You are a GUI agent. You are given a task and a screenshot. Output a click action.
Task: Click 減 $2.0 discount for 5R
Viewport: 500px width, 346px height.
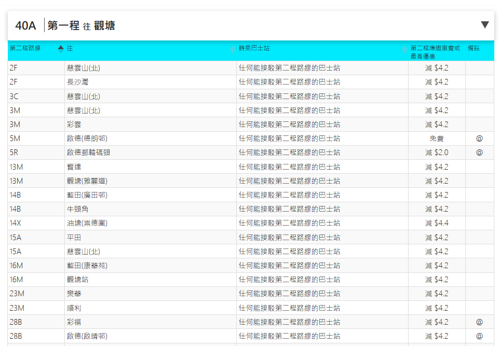pyautogui.click(x=436, y=153)
